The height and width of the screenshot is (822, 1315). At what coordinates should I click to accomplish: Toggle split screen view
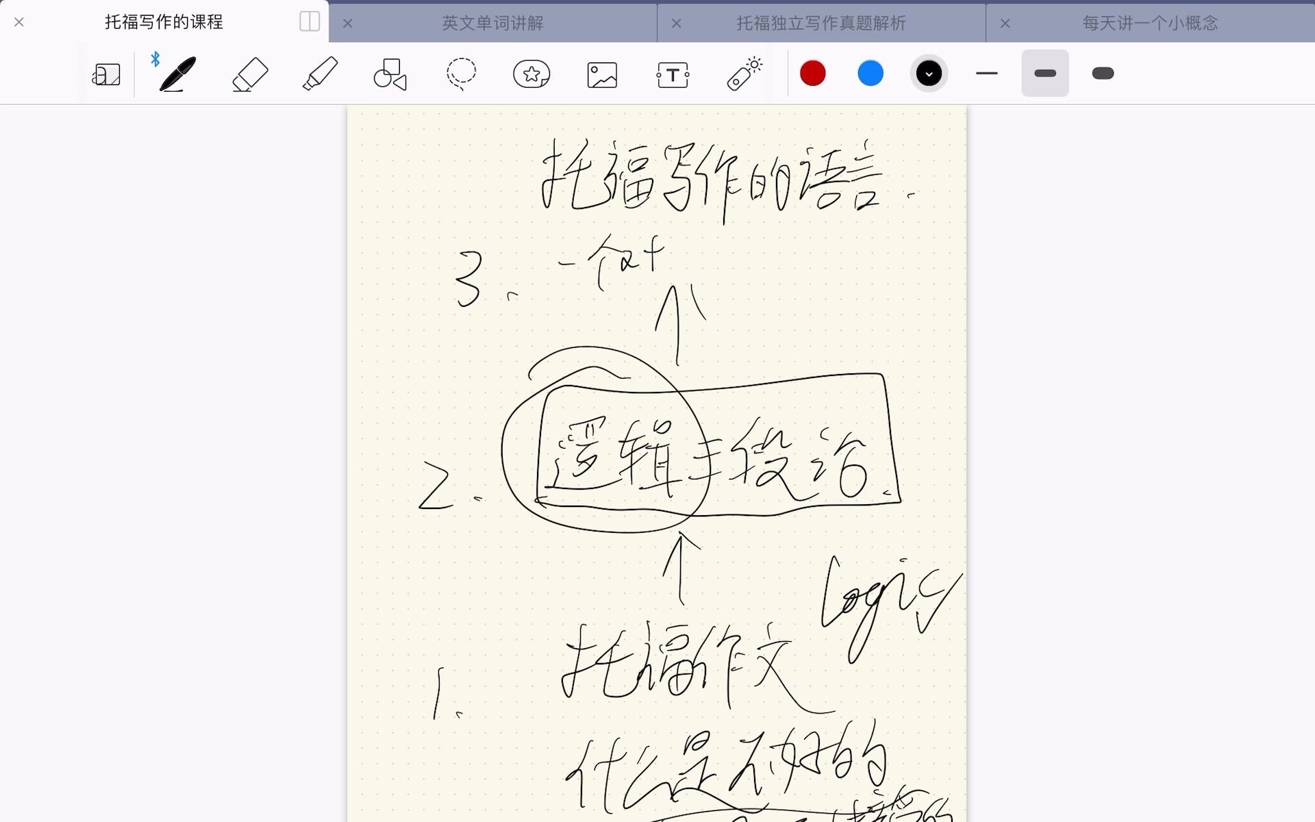pyautogui.click(x=309, y=22)
